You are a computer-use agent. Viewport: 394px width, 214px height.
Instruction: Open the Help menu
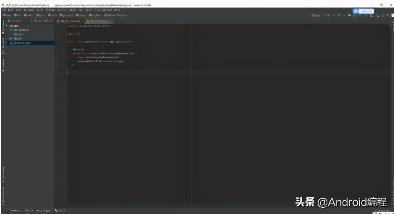click(117, 10)
